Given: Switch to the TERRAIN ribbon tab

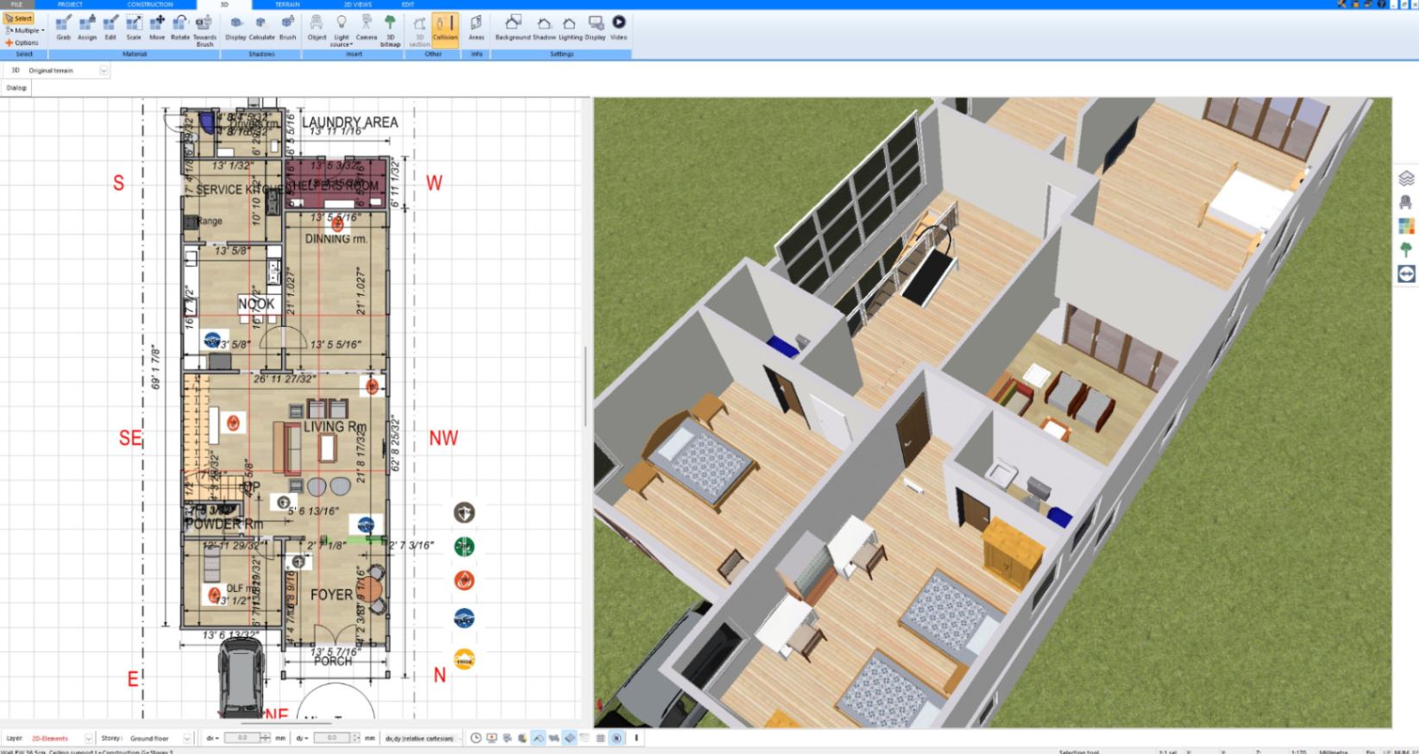Looking at the screenshot, I should point(287,4).
